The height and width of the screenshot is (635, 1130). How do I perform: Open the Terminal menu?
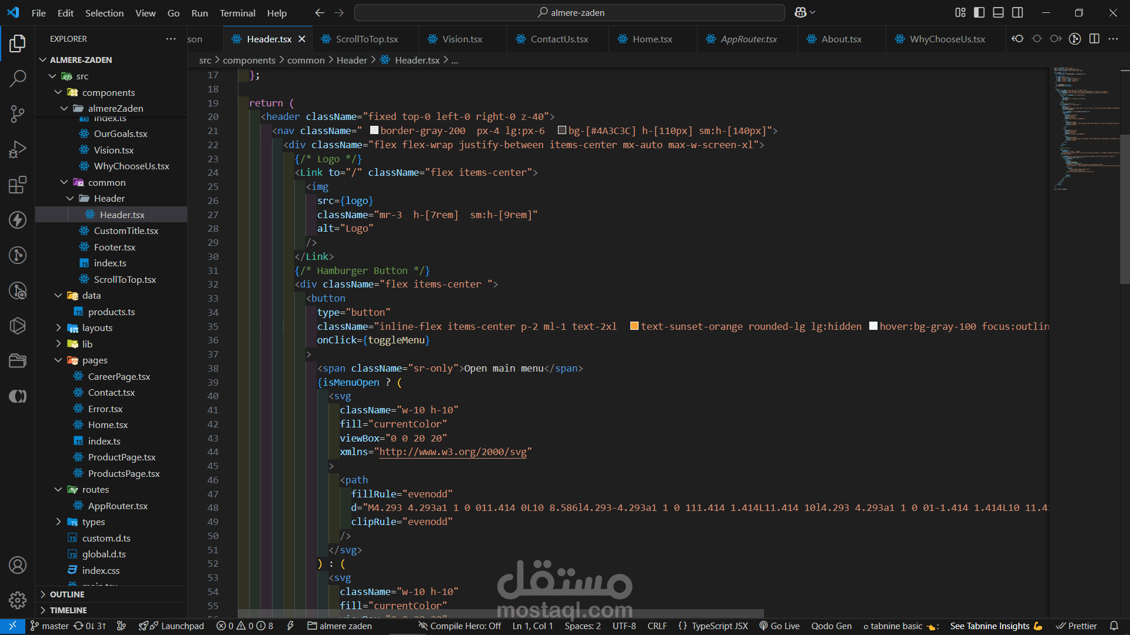coord(237,13)
